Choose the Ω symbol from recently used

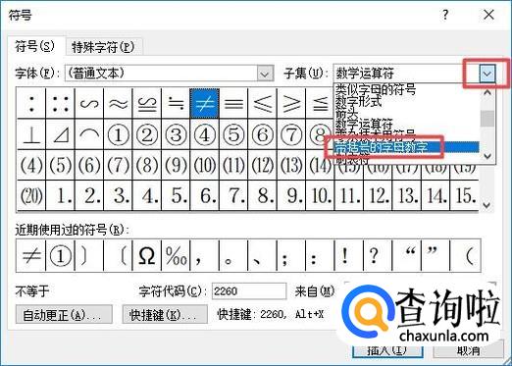point(147,256)
